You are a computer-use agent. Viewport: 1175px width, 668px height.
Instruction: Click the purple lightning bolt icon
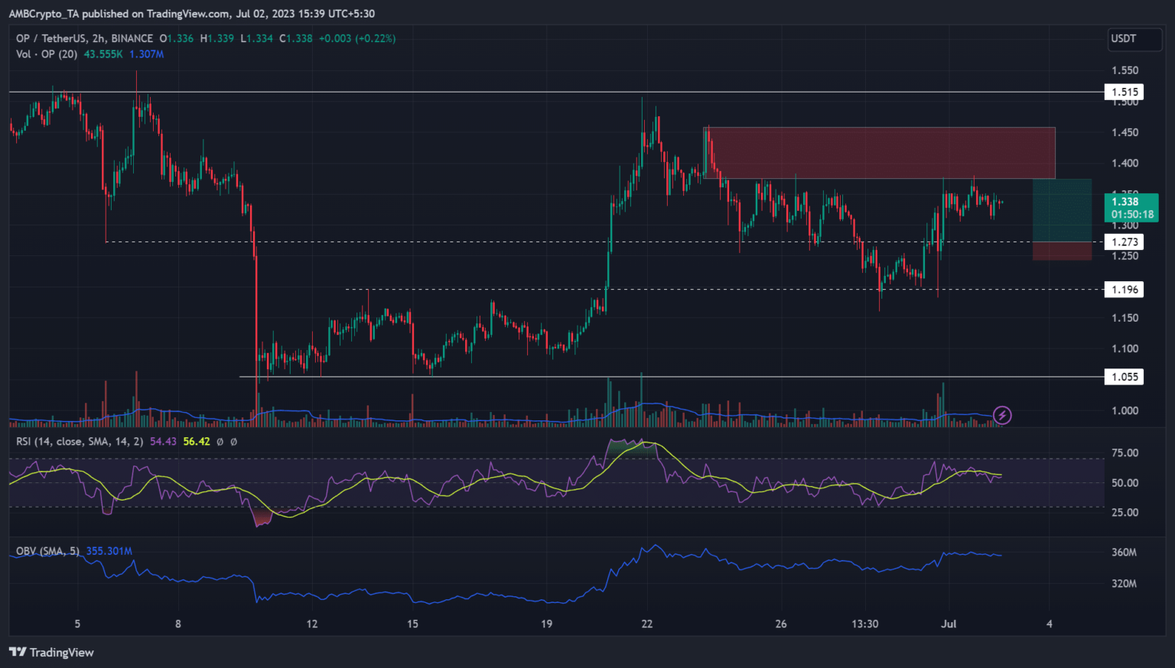click(1002, 415)
